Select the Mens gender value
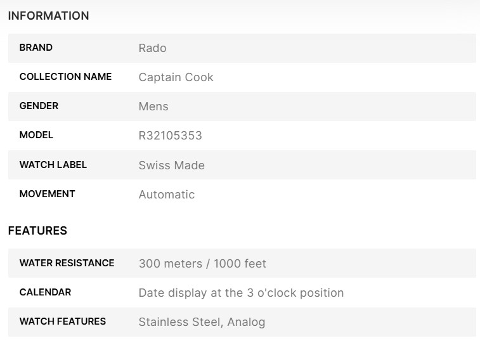The height and width of the screenshot is (343, 480). (153, 107)
